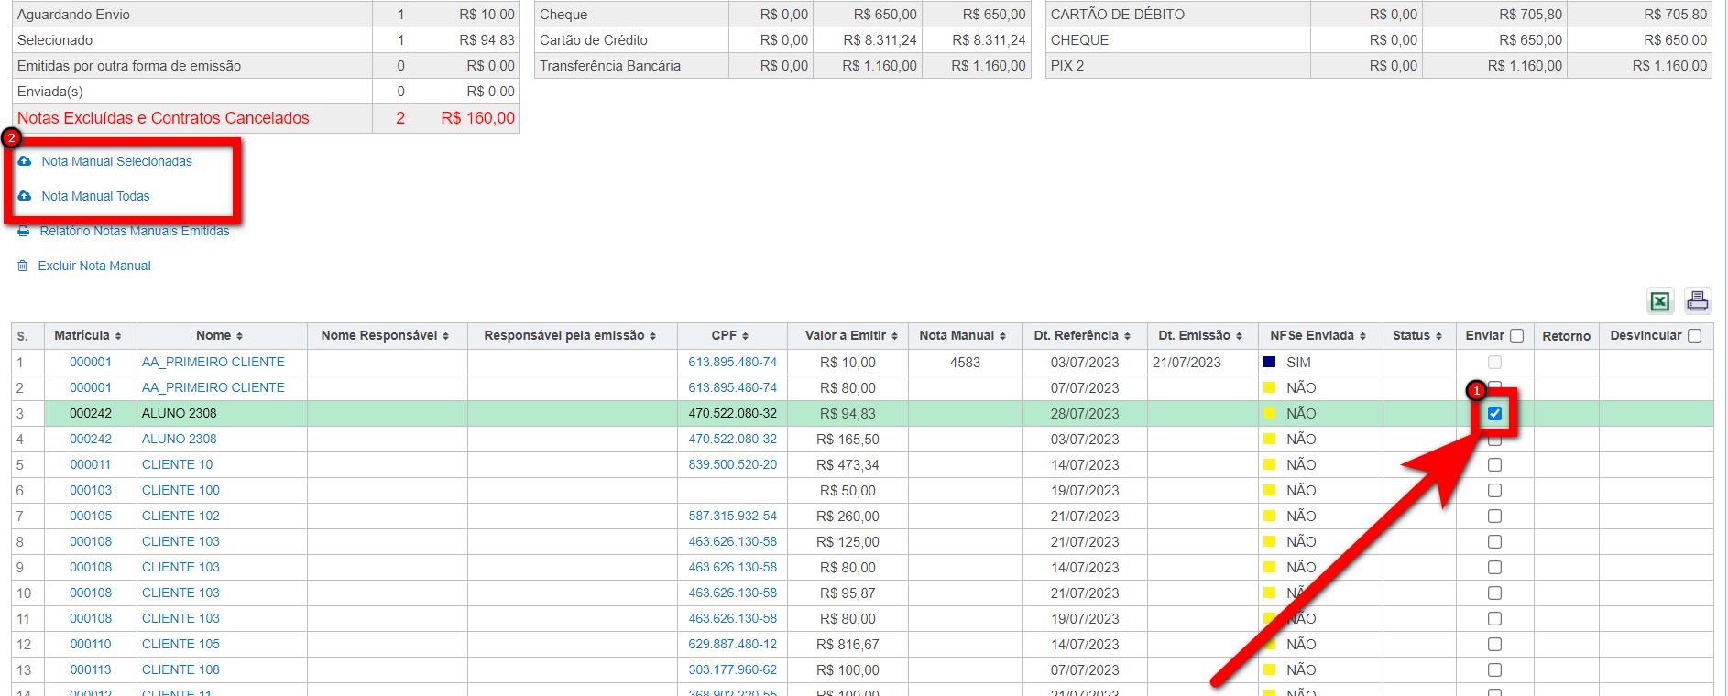
Task: Toggle the Enviar header select-all checkbox
Action: [x=1516, y=335]
